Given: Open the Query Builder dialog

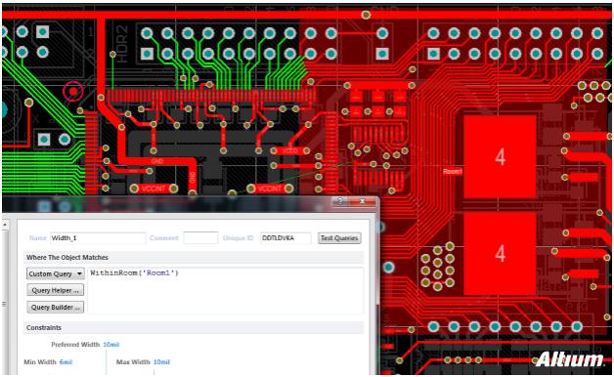Looking at the screenshot, I should (55, 307).
